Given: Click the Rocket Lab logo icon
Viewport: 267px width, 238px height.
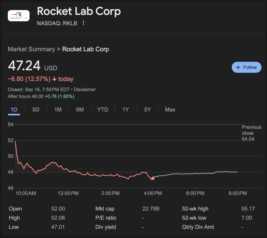Looking at the screenshot, I should pos(19,16).
